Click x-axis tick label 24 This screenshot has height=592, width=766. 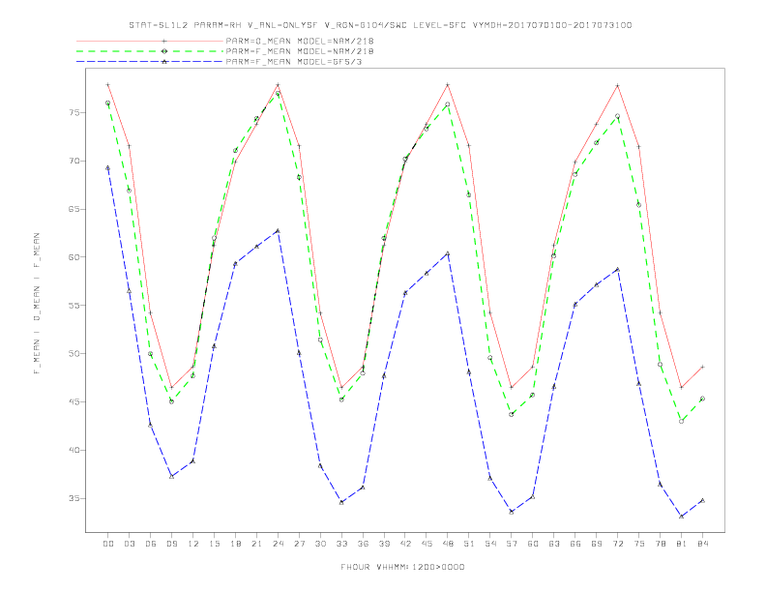coord(278,544)
